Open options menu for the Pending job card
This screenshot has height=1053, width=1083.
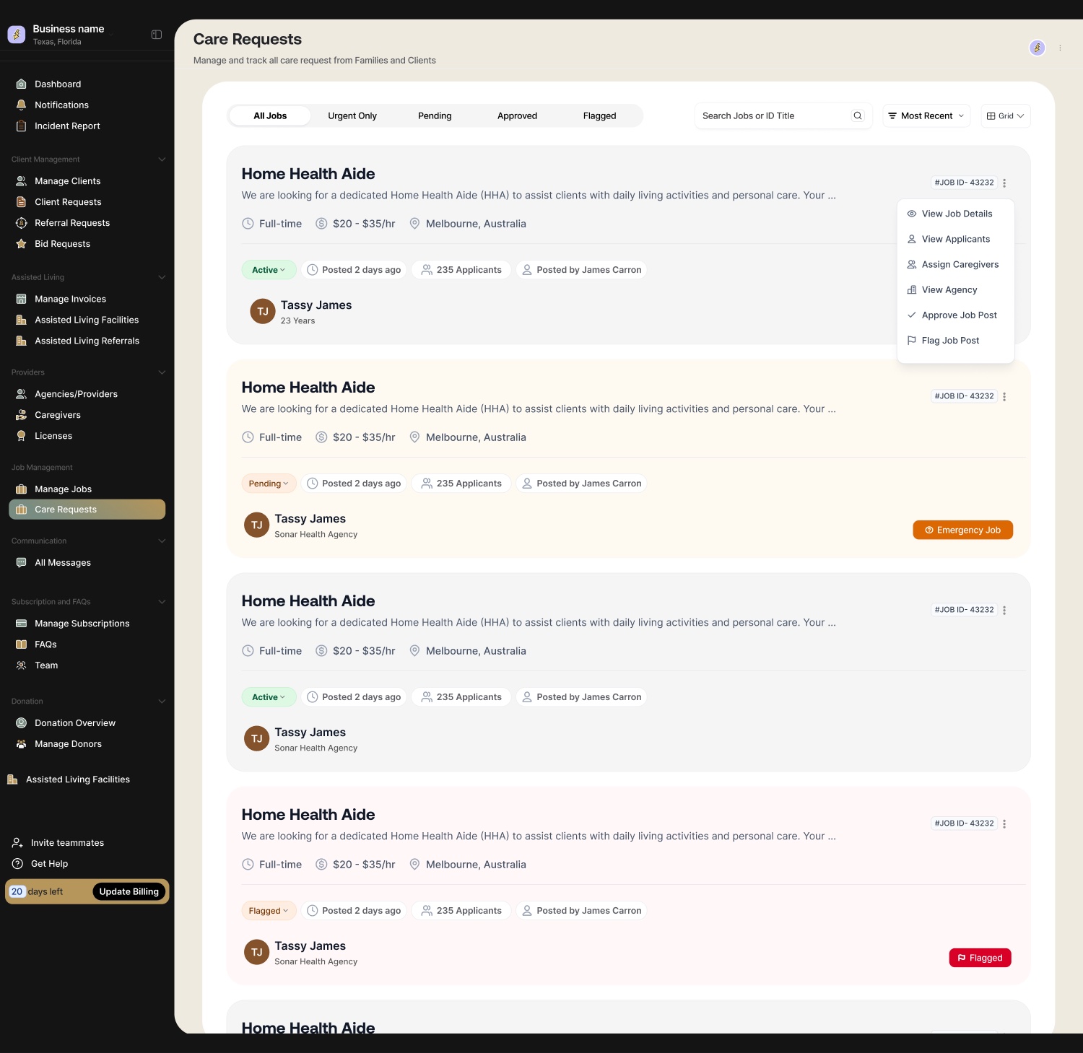click(1004, 396)
